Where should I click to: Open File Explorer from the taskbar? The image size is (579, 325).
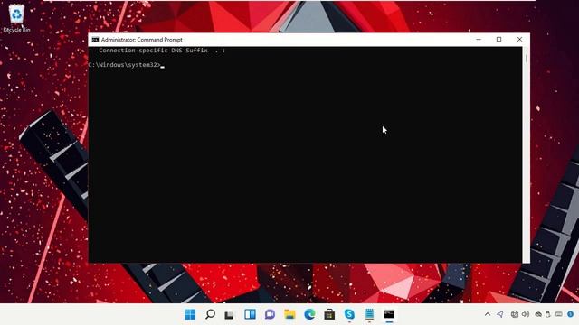click(289, 314)
